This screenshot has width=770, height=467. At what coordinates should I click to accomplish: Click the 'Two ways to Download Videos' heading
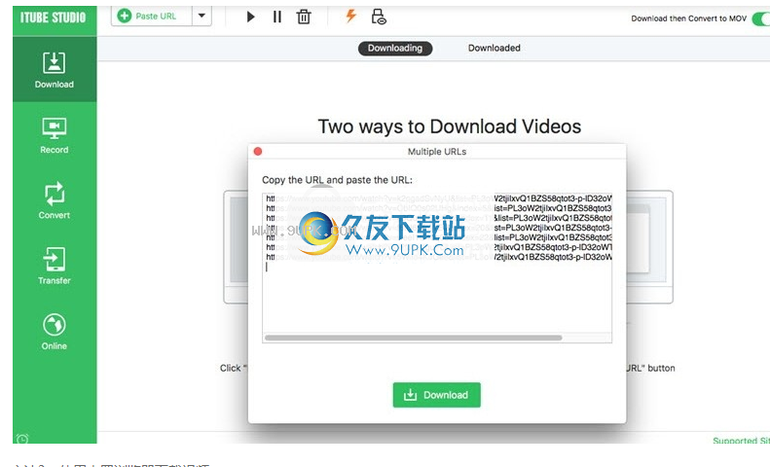pos(450,126)
